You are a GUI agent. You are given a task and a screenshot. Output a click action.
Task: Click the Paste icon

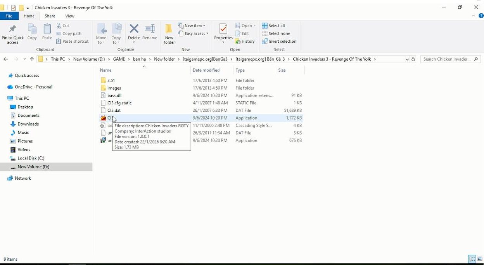[47, 29]
